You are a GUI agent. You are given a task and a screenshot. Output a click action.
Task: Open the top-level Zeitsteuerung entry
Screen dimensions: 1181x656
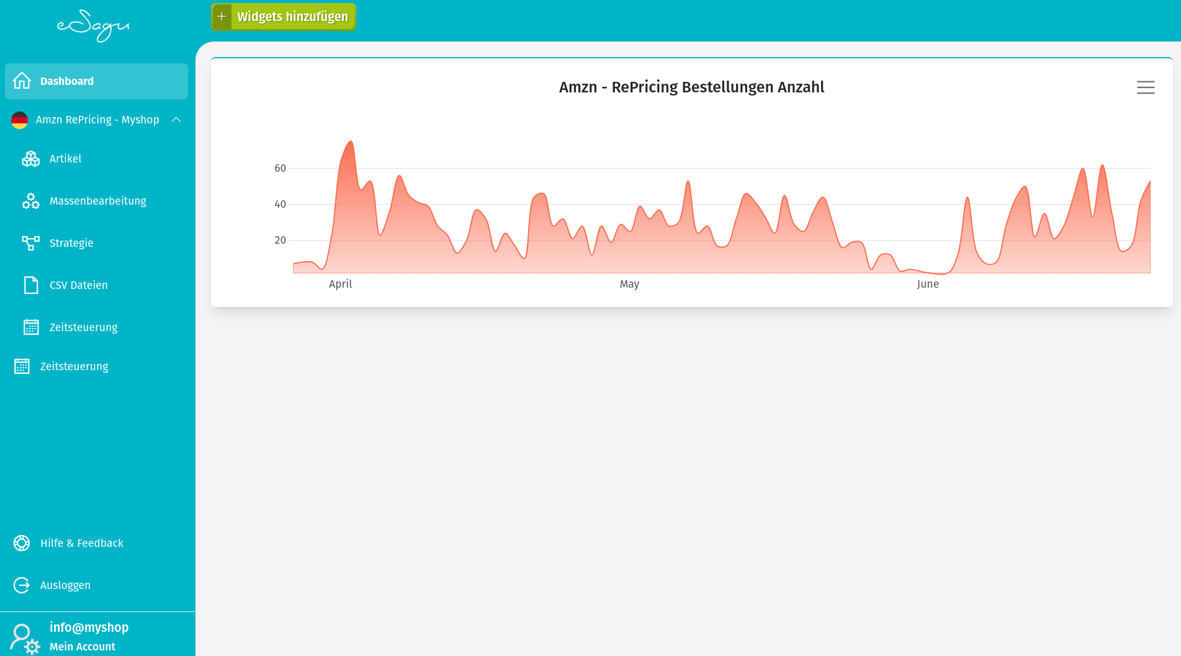(74, 366)
